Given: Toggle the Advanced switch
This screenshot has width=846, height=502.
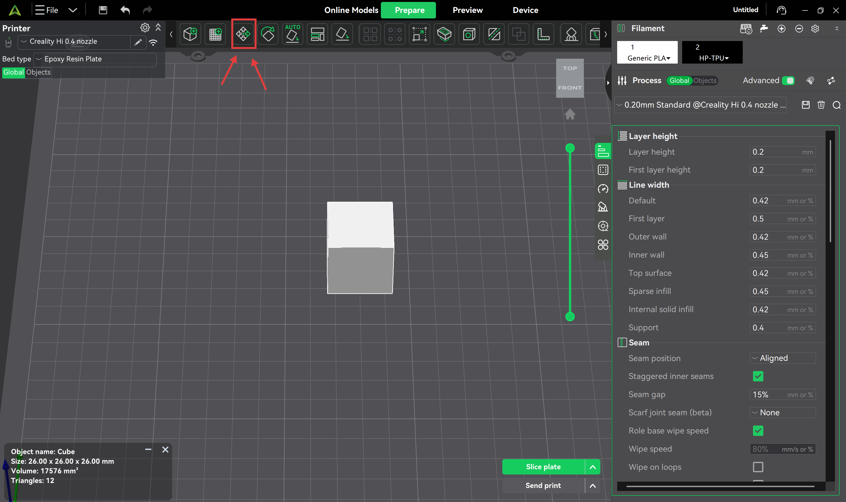Looking at the screenshot, I should point(788,81).
